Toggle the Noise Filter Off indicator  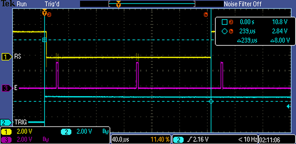pos(243,4)
